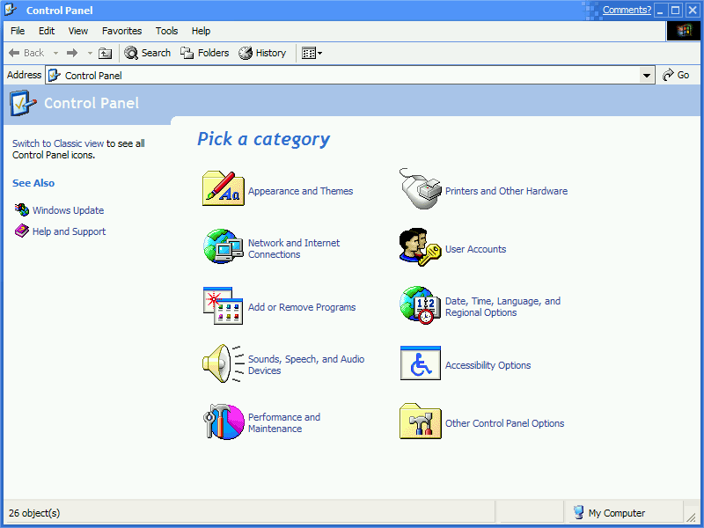The image size is (704, 528).
Task: Click the Accessibility Options wheelchair icon
Action: click(421, 363)
